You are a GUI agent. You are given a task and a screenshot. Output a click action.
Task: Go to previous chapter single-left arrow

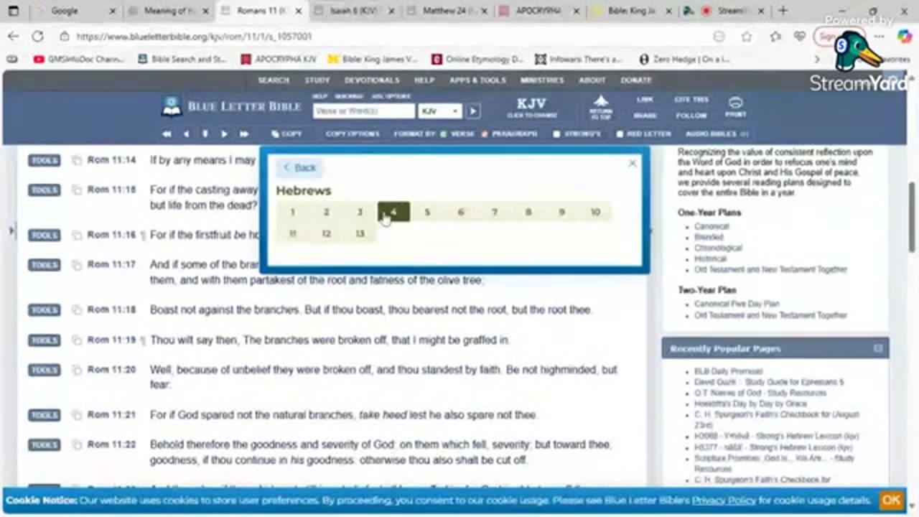pyautogui.click(x=186, y=134)
